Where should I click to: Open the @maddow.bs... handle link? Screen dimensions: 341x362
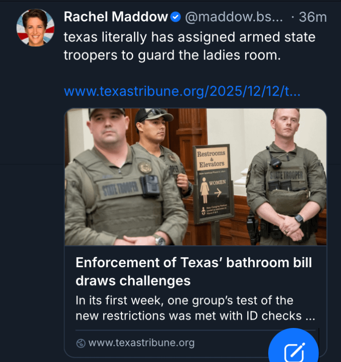click(x=234, y=17)
